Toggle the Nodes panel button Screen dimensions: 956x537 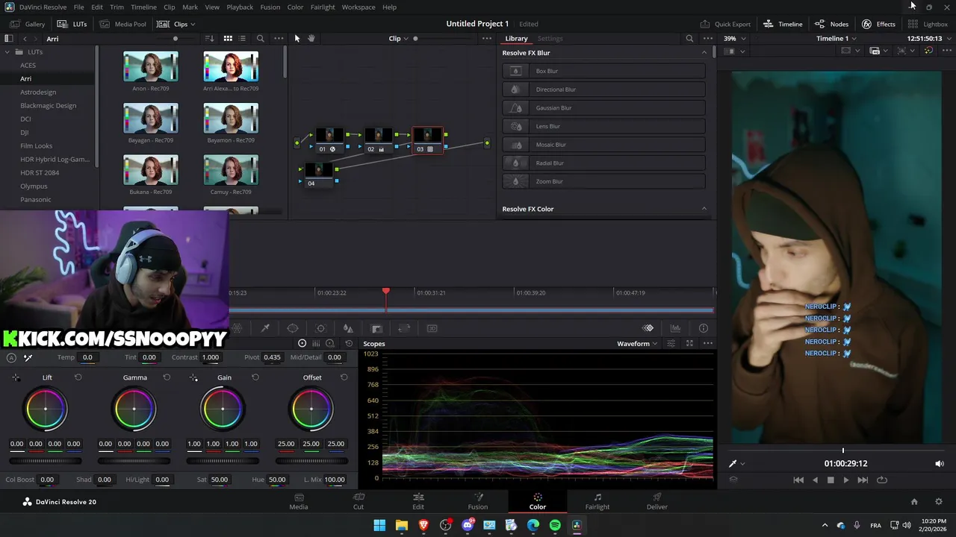pyautogui.click(x=831, y=24)
